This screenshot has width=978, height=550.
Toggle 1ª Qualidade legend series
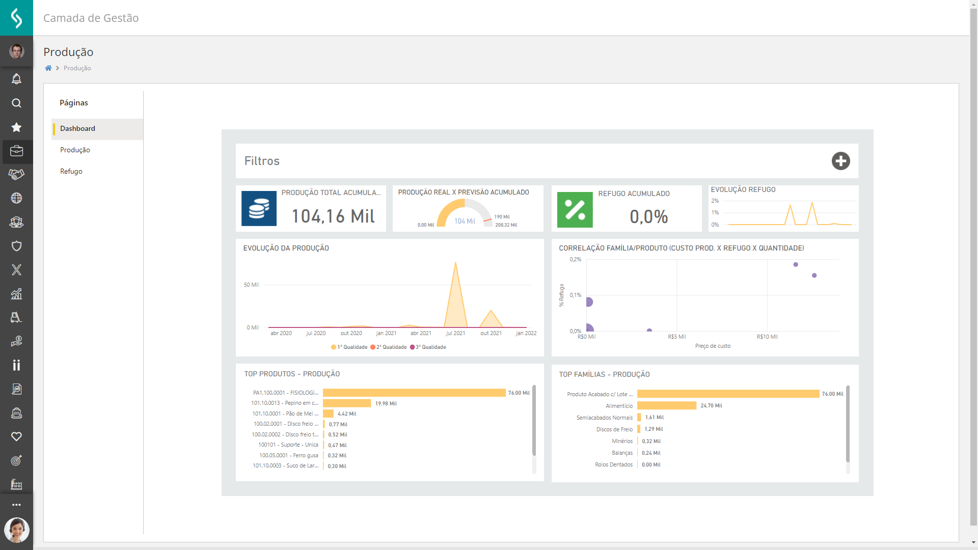[349, 347]
